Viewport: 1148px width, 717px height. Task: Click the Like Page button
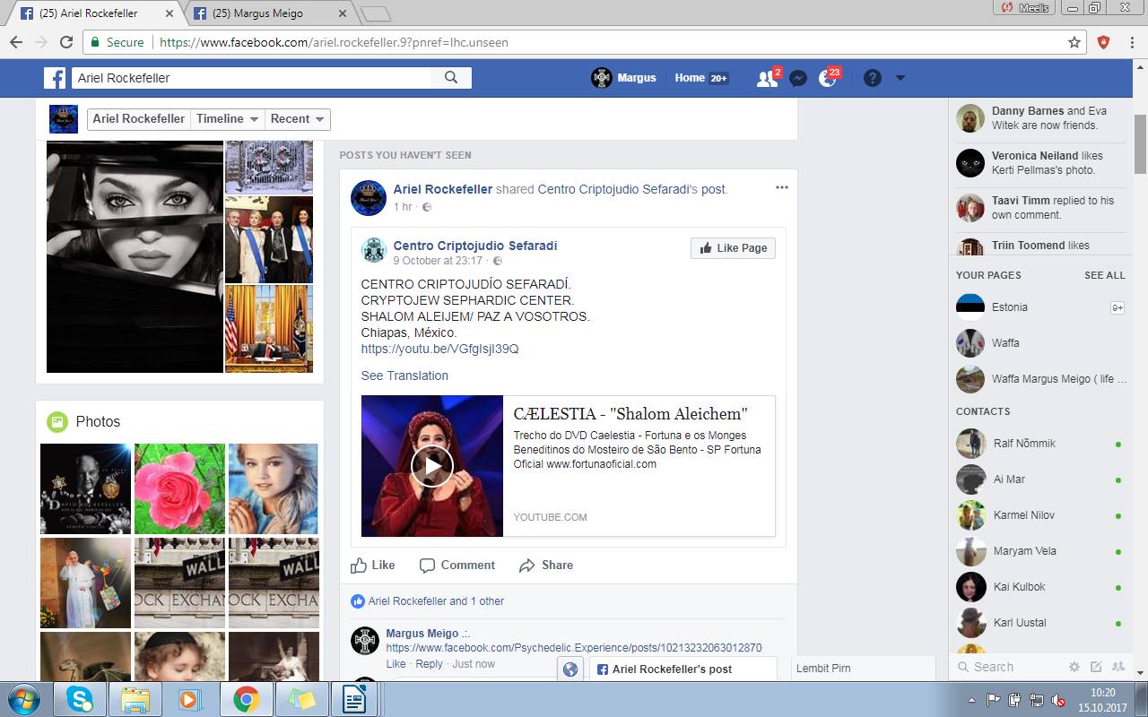(733, 248)
